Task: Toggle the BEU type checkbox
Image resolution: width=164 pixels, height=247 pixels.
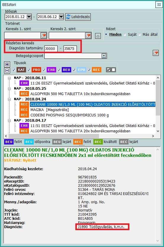Action: click(59, 70)
